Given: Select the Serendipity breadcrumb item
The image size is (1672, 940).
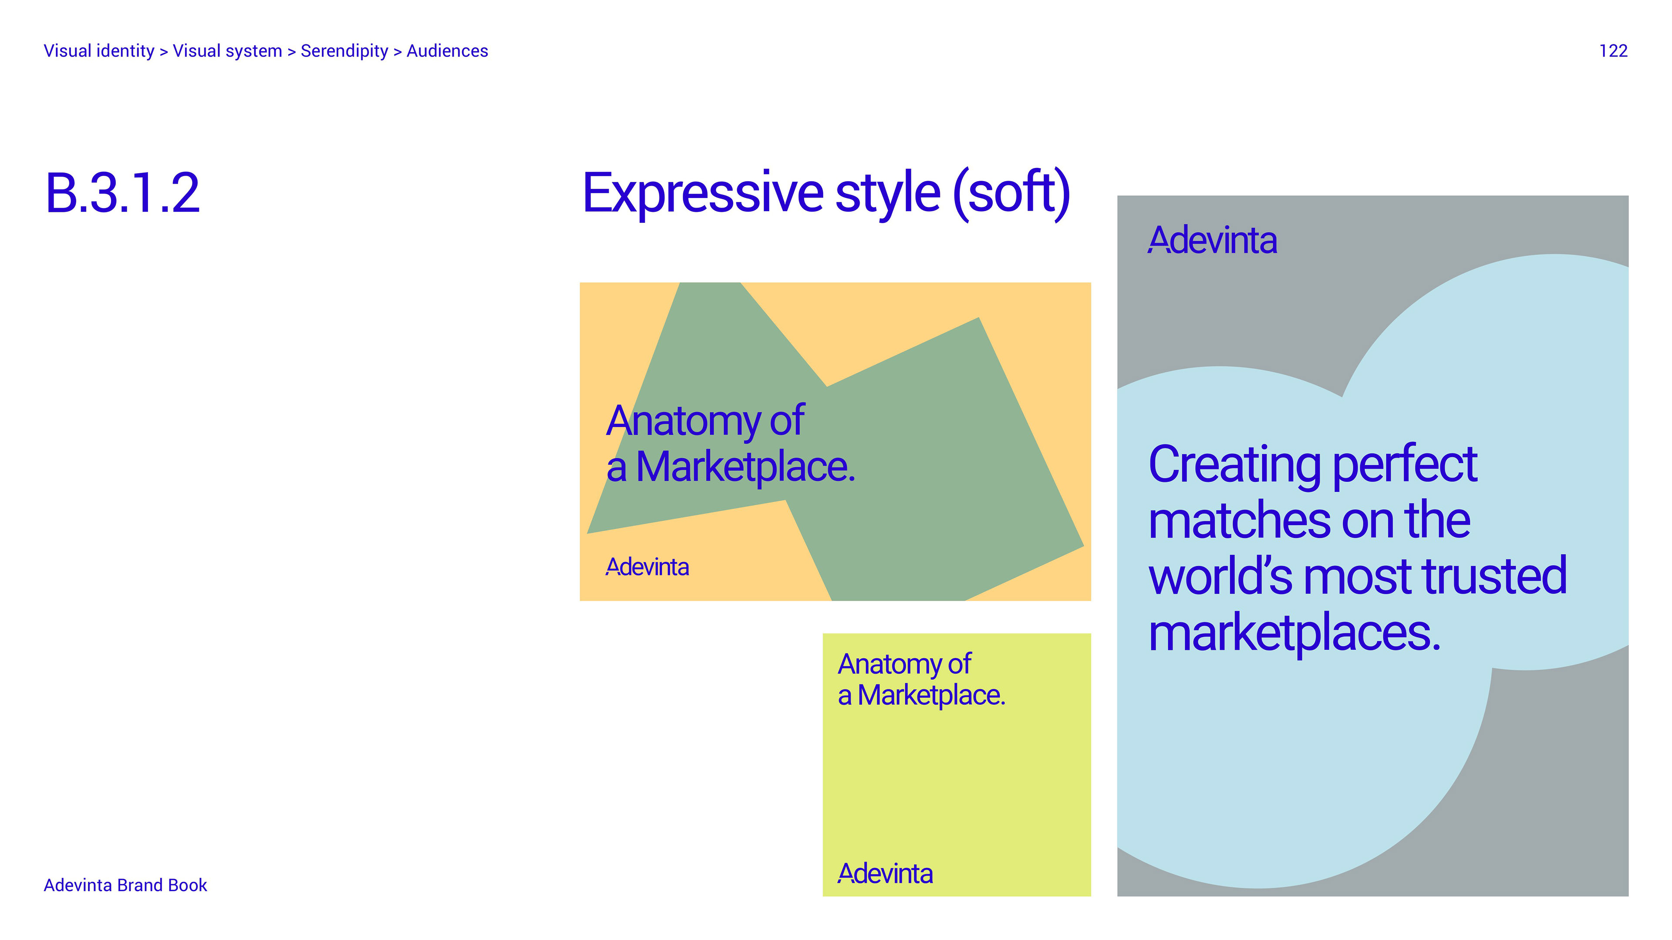Looking at the screenshot, I should pyautogui.click(x=344, y=50).
